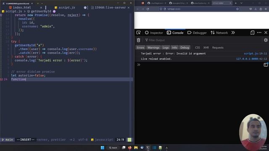Click script.js breadcrumb in winbar
The image size is (269, 151).
click(x=12, y=11)
